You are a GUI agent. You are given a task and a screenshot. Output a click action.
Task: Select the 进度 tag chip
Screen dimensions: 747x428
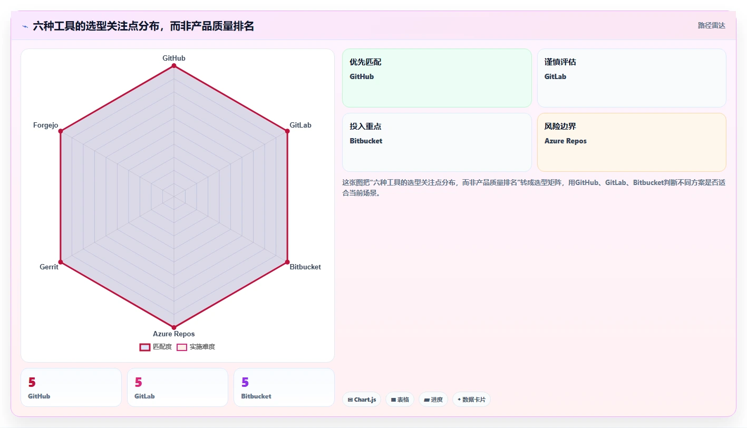(x=433, y=400)
